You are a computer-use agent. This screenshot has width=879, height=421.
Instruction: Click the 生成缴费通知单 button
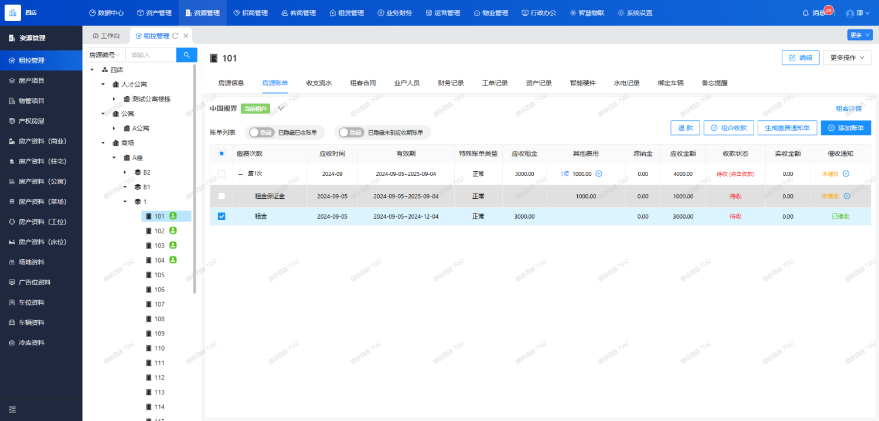pyautogui.click(x=787, y=128)
